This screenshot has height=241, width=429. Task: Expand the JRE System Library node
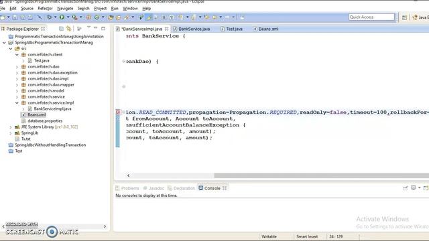tap(11, 127)
